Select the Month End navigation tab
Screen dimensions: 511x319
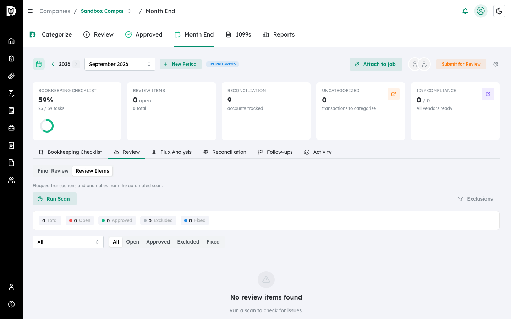click(x=194, y=34)
